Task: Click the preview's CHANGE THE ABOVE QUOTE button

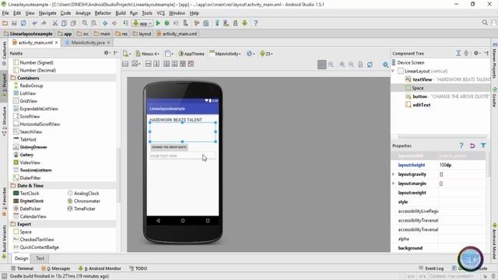Action: pyautogui.click(x=170, y=147)
